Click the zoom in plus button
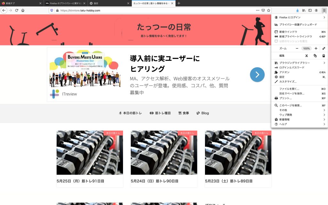328x205 pixels. click(316, 48)
